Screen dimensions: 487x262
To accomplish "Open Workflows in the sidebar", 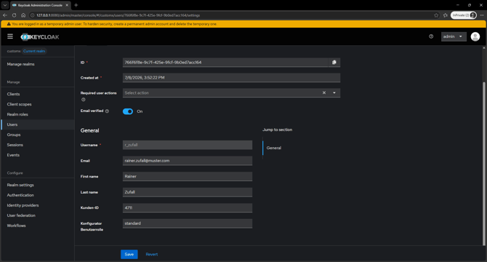I will [x=17, y=226].
